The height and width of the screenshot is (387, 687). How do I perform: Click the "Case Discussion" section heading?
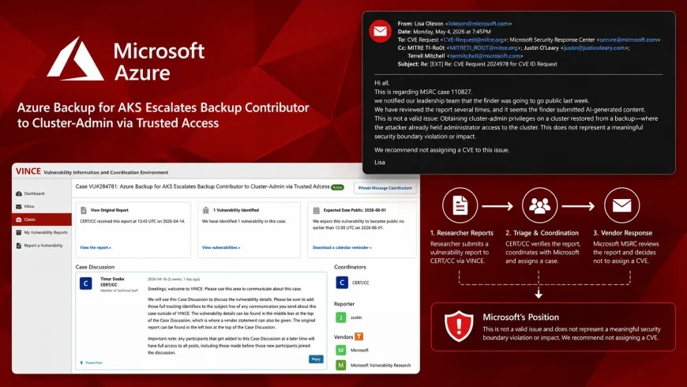pos(95,267)
